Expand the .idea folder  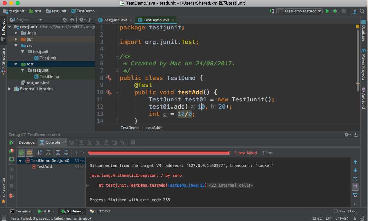pos(16,33)
